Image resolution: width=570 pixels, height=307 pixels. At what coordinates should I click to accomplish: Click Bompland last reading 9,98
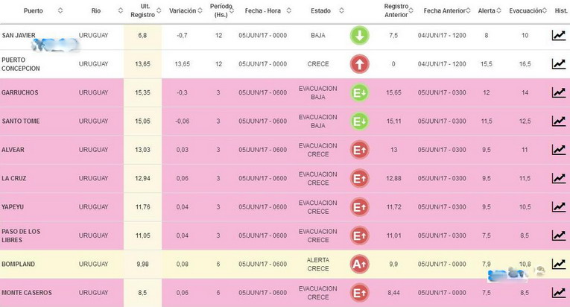[142, 264]
